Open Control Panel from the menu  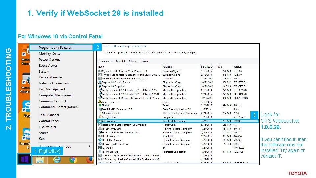point(49,121)
